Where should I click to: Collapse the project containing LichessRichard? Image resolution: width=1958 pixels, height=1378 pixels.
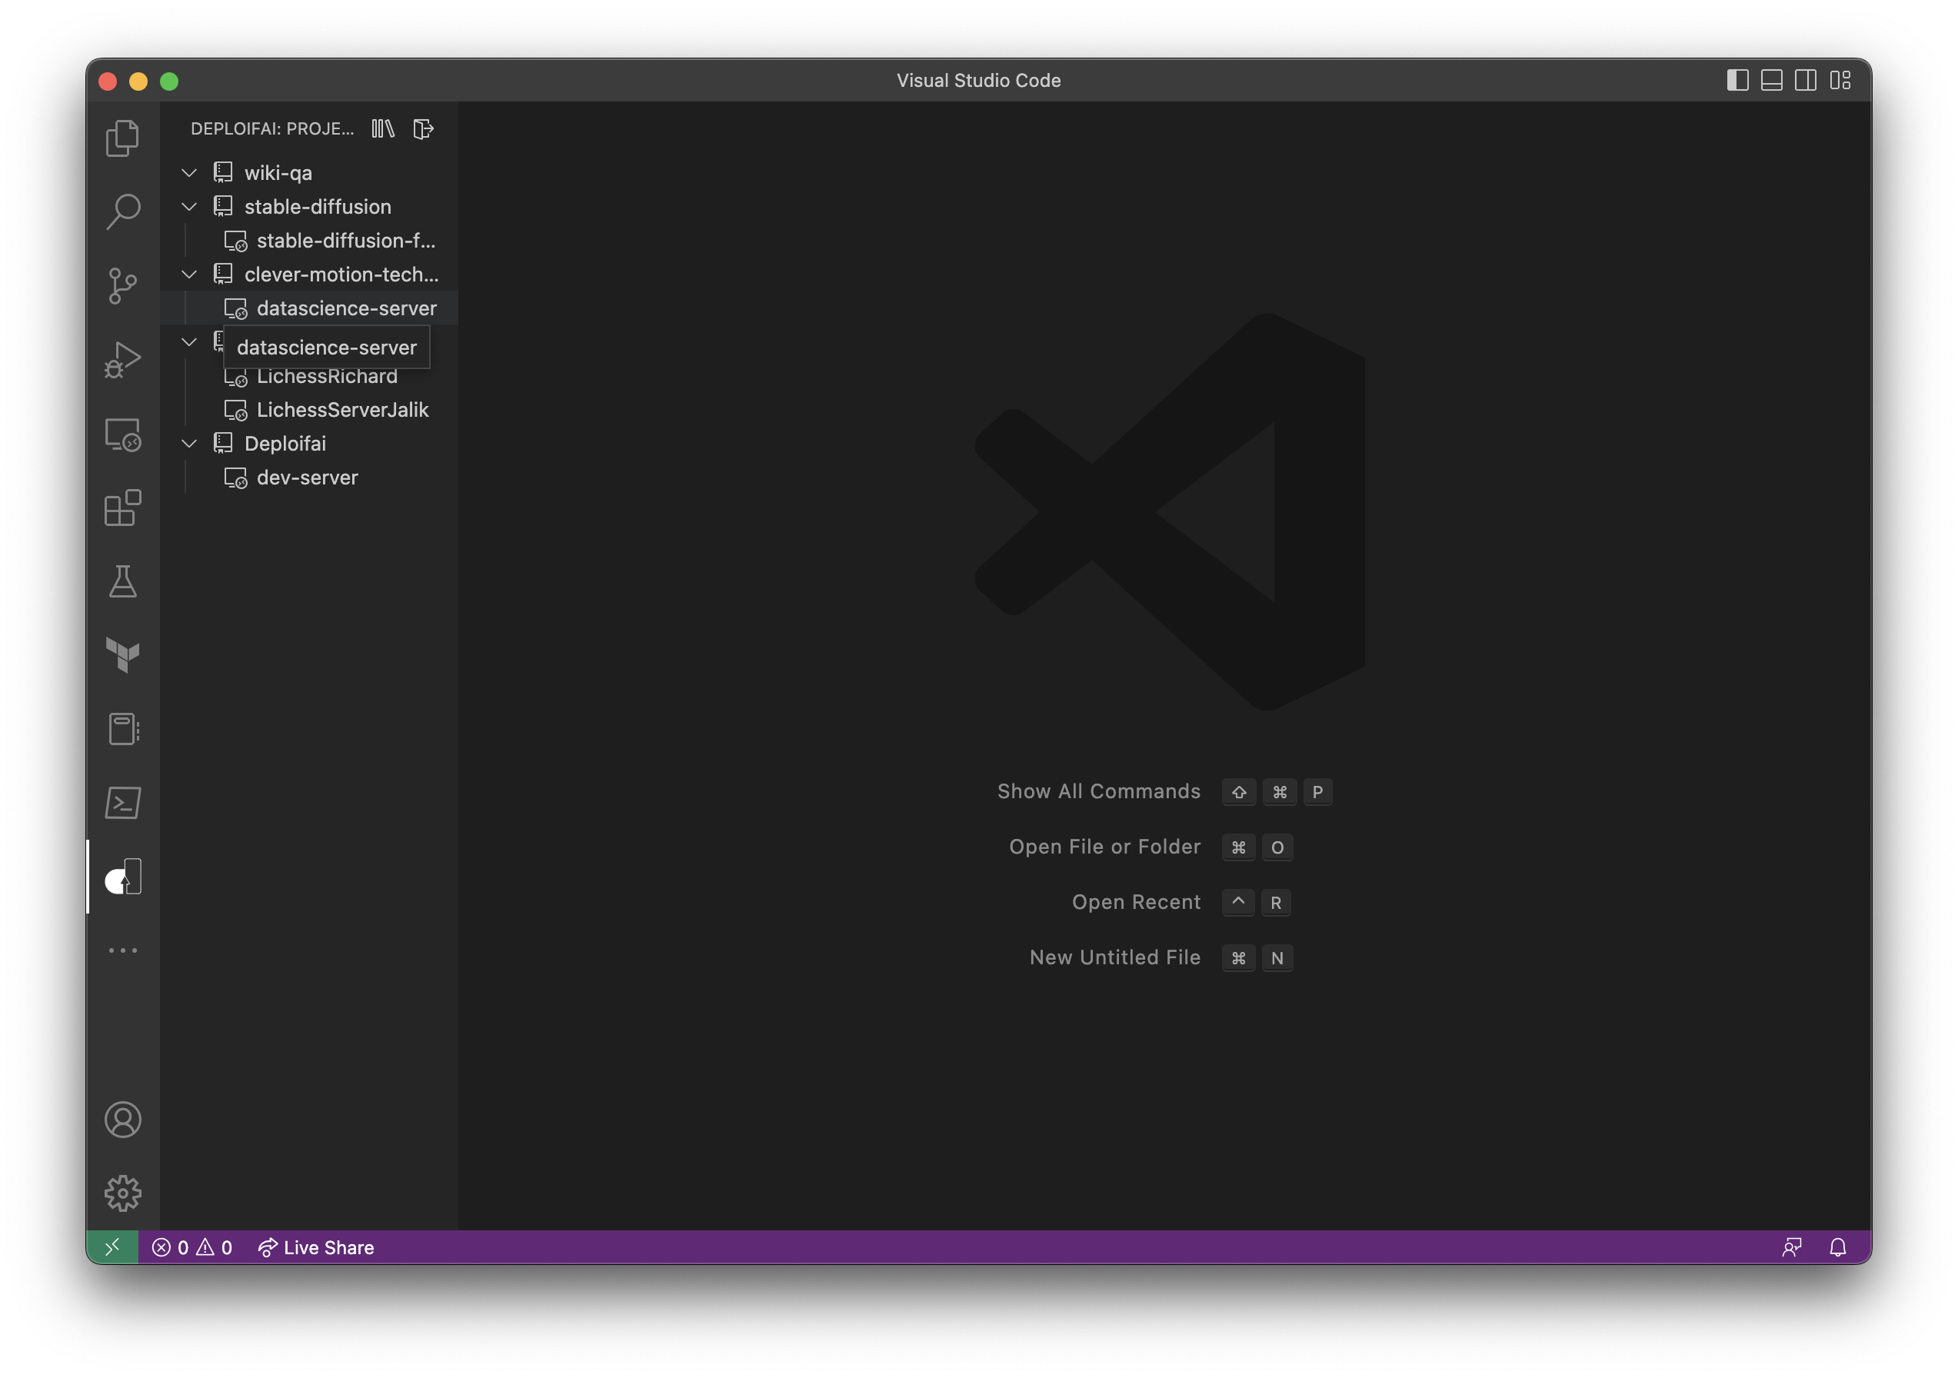coord(189,342)
